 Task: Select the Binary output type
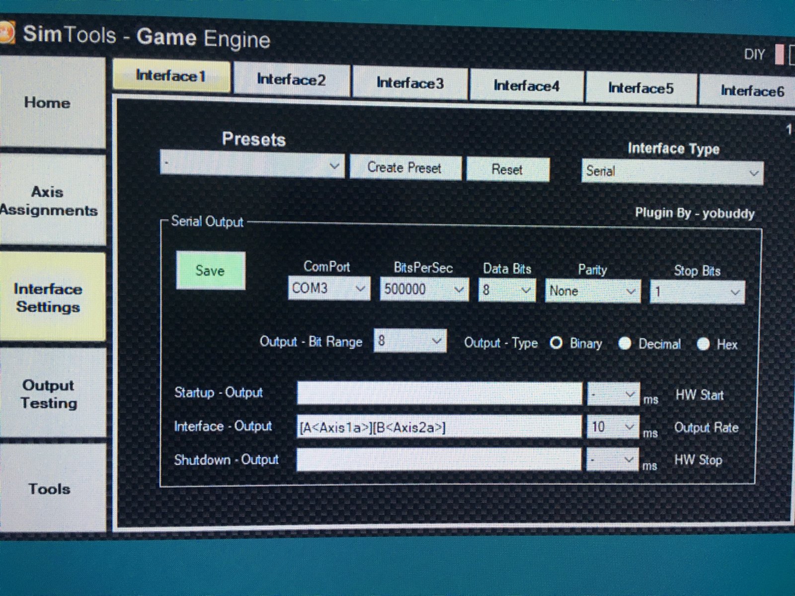click(x=556, y=343)
